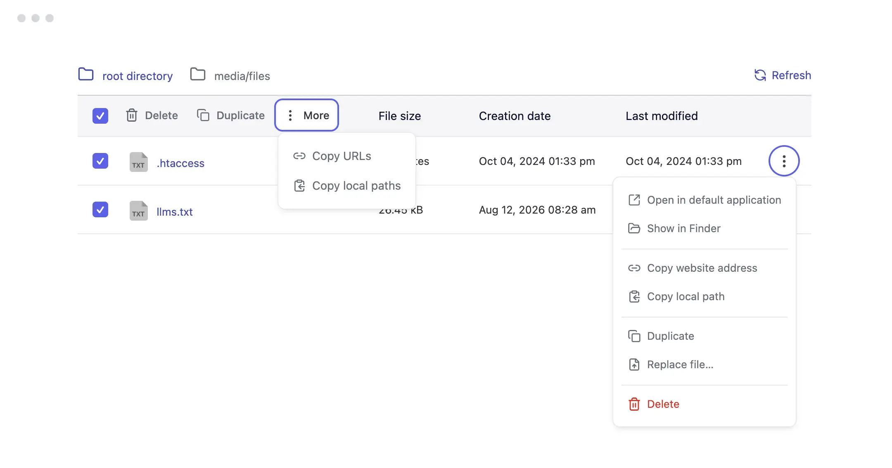892x468 pixels.
Task: Toggle the select-all checkbox in the header
Action: [100, 116]
